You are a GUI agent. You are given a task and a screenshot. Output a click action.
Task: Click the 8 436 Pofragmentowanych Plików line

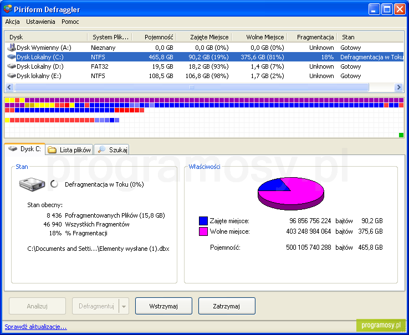(x=106, y=215)
